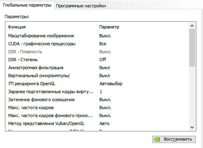Screen dimensions: 203x148
Task: Click the scrollbar down arrow
Action: (x=192, y=127)
